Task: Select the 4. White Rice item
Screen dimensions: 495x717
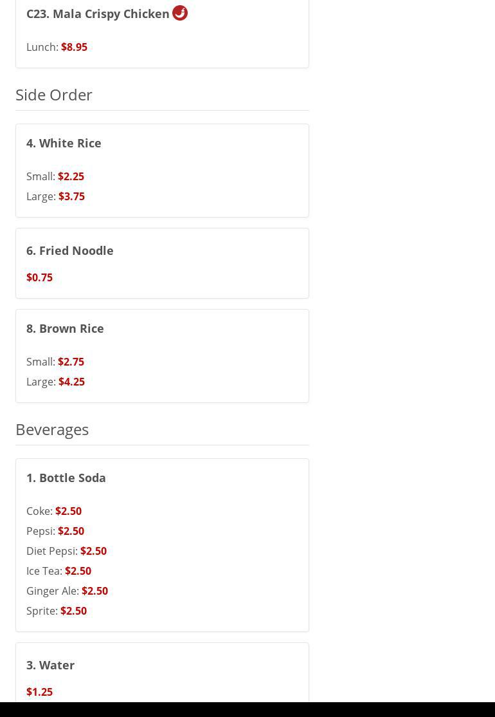Action: [64, 143]
